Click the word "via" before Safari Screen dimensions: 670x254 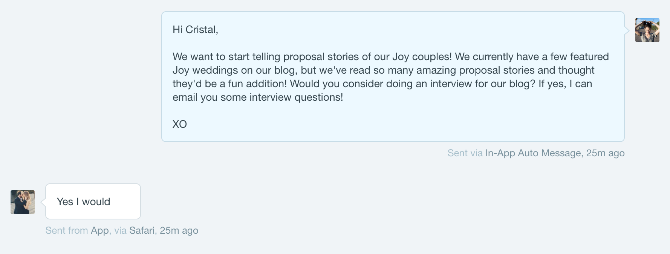pyautogui.click(x=120, y=231)
